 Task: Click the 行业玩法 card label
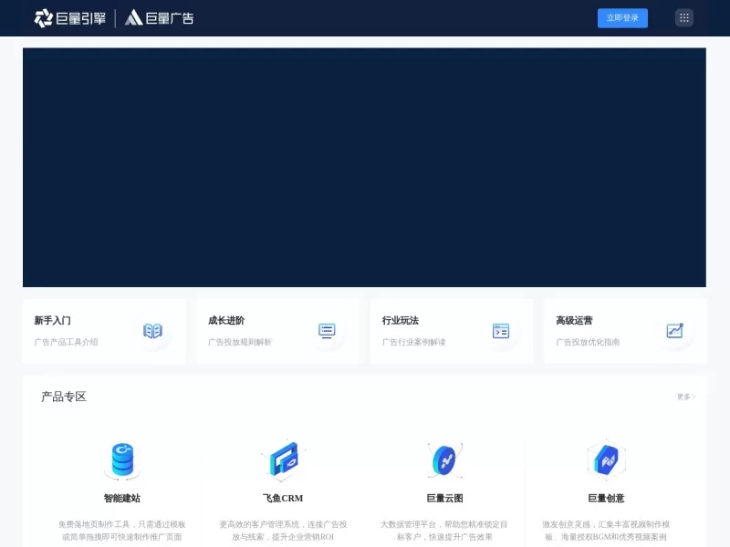tap(400, 320)
